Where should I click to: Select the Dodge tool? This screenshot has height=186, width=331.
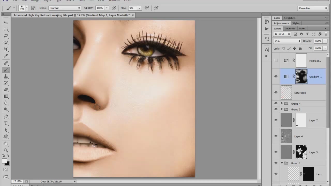(6, 110)
